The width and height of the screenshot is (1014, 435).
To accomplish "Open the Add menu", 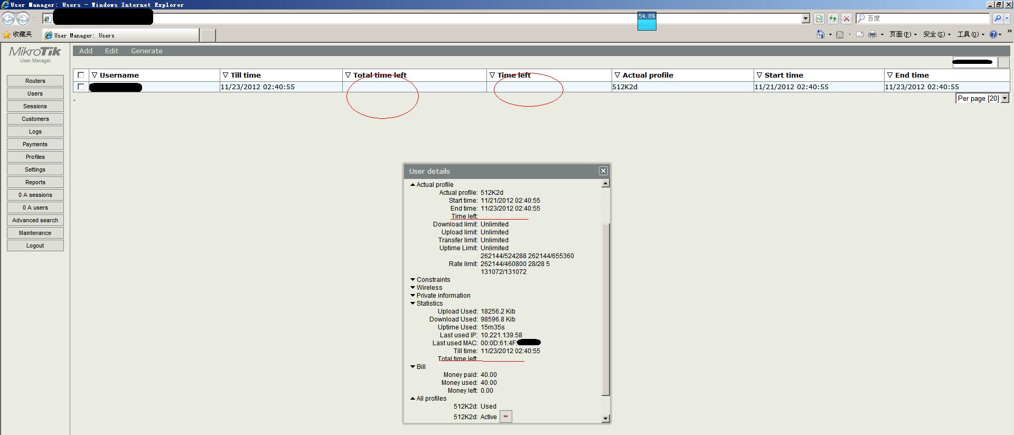I will [x=86, y=51].
